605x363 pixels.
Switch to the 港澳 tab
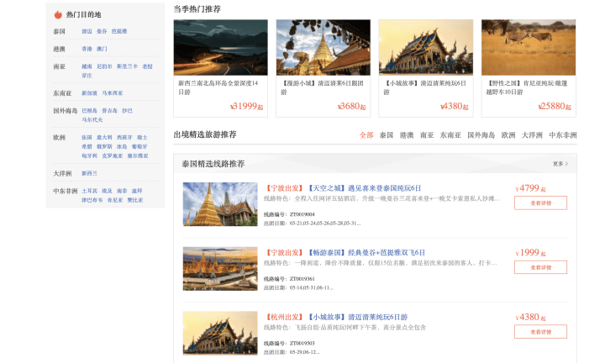pyautogui.click(x=406, y=135)
